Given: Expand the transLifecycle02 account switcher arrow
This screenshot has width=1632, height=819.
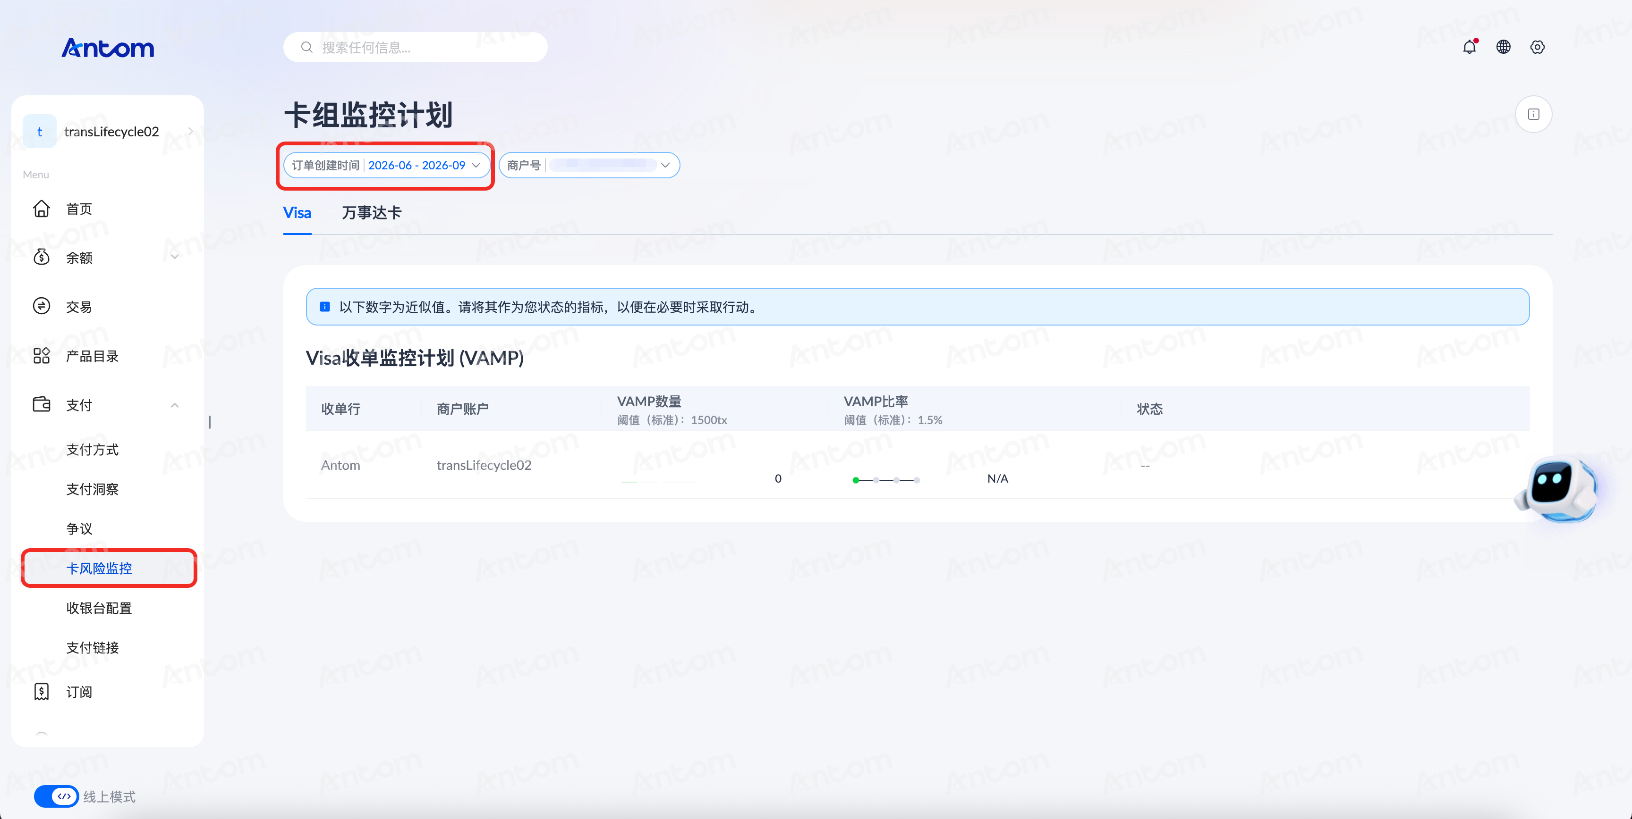Looking at the screenshot, I should tap(190, 131).
